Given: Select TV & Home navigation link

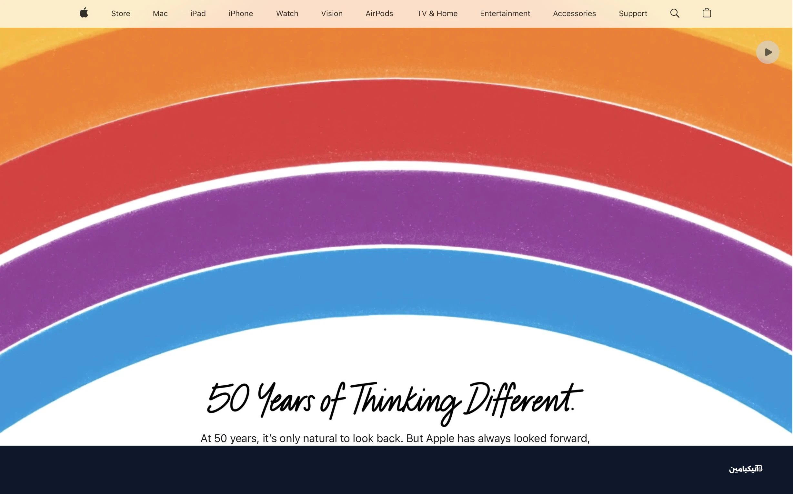Looking at the screenshot, I should (437, 14).
